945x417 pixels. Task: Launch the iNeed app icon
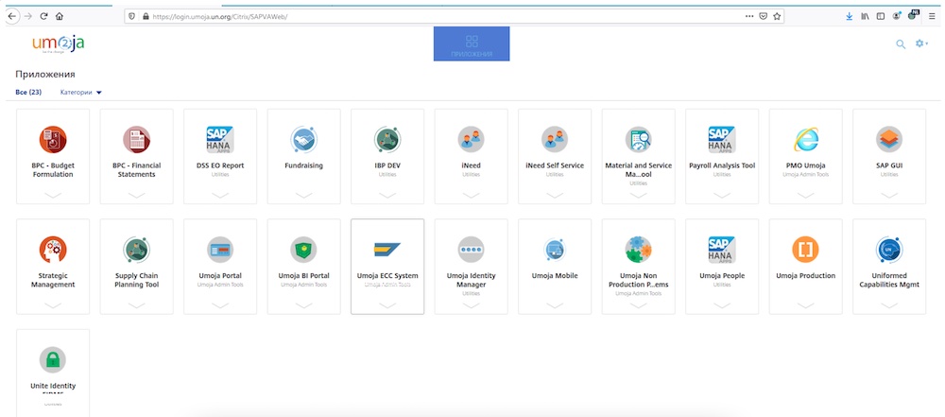coord(471,139)
